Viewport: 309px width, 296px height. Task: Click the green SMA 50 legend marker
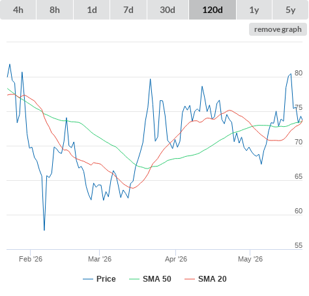point(134,279)
